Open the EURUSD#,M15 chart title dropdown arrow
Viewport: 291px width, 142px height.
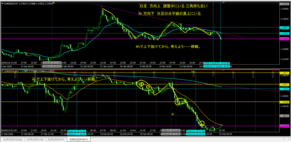[3, 71]
